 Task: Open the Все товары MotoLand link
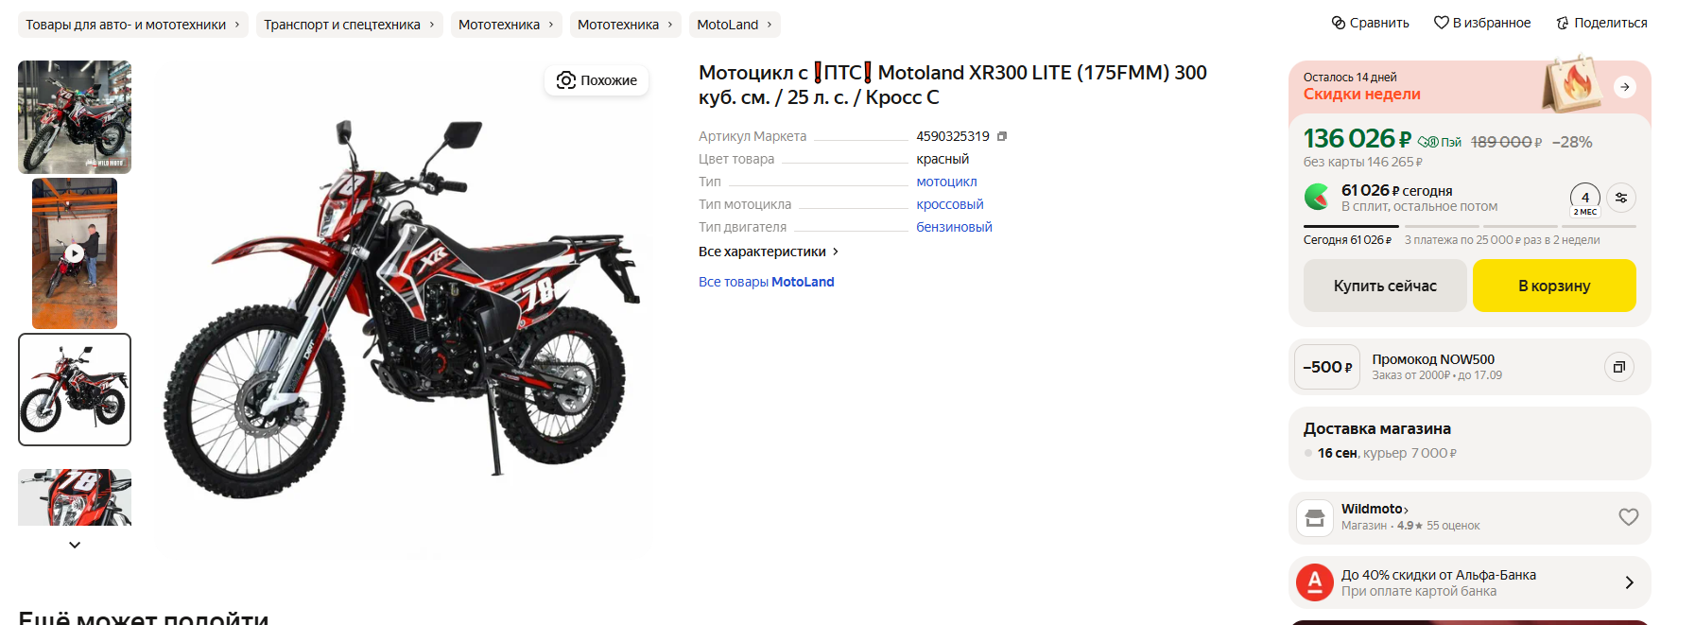[x=767, y=282]
